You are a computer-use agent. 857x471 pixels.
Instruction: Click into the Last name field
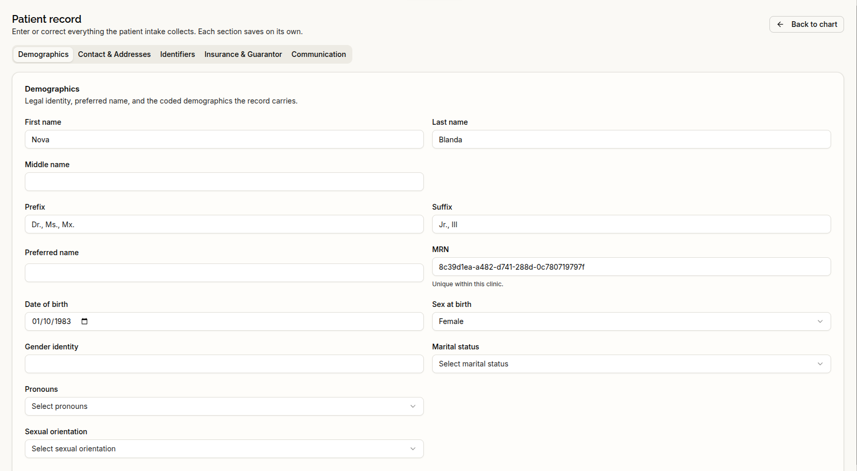click(631, 139)
